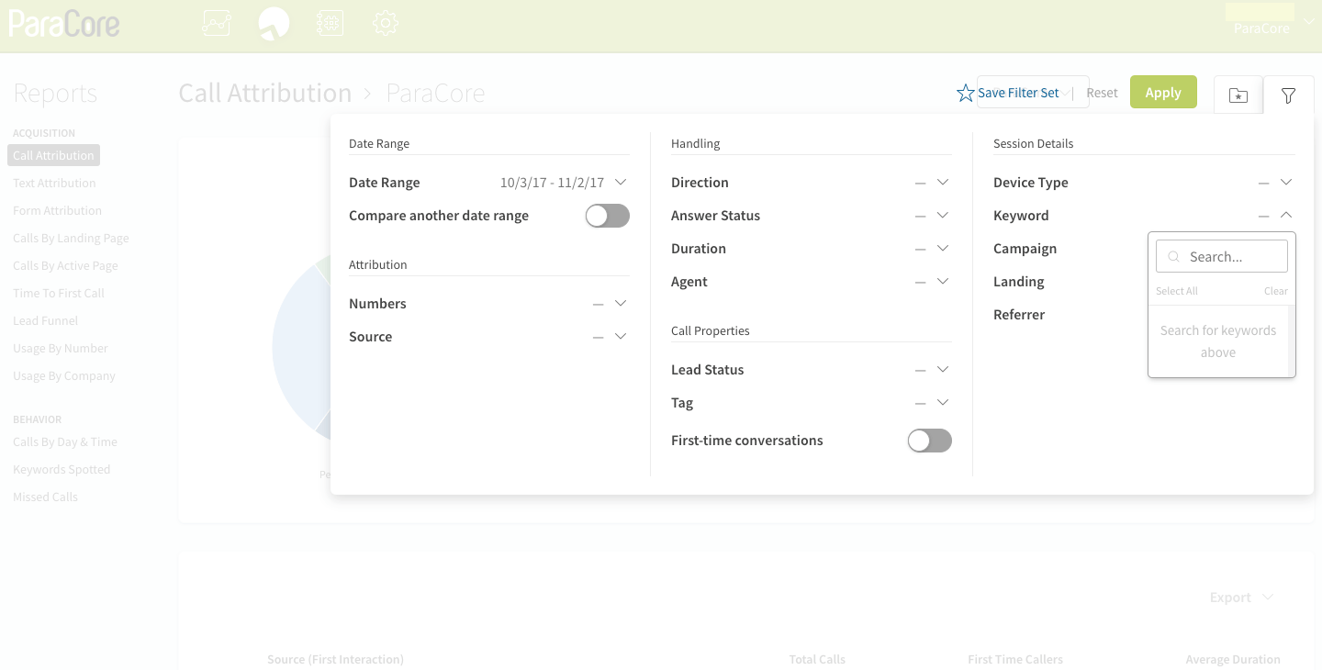
Task: Click the Apply button
Action: tap(1163, 92)
